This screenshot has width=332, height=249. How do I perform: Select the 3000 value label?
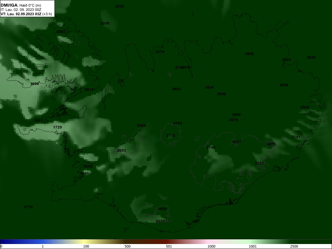(x=88, y=166)
